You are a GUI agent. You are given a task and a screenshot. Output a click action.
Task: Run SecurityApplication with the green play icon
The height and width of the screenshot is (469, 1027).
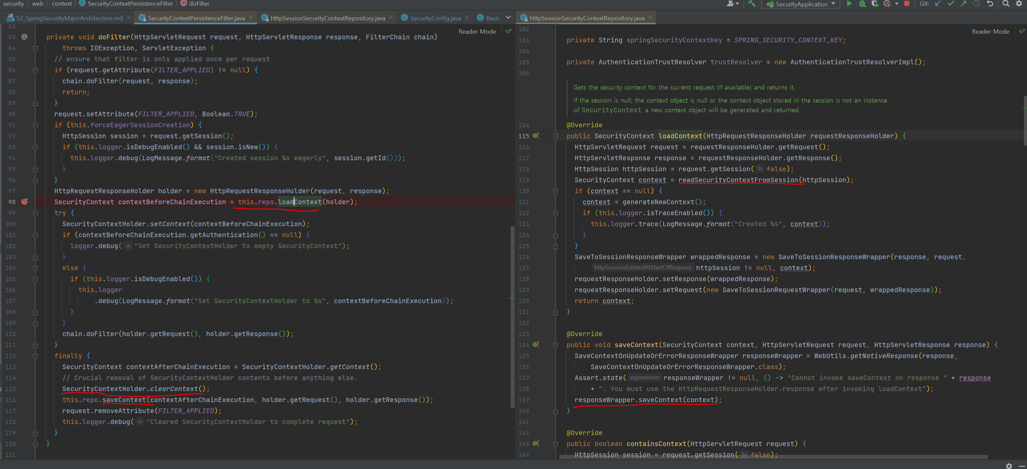pyautogui.click(x=849, y=4)
